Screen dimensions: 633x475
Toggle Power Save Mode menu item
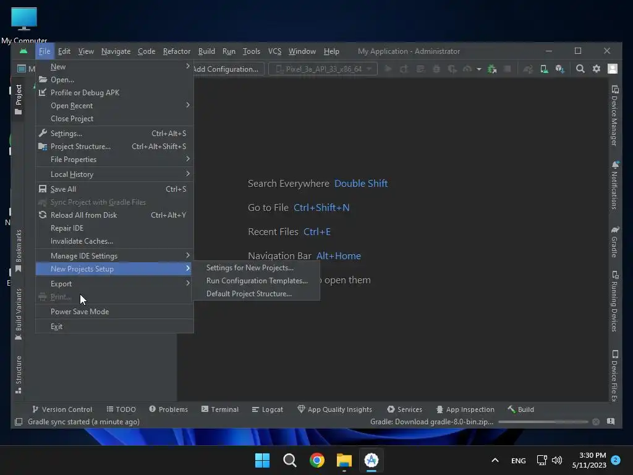pos(114,312)
